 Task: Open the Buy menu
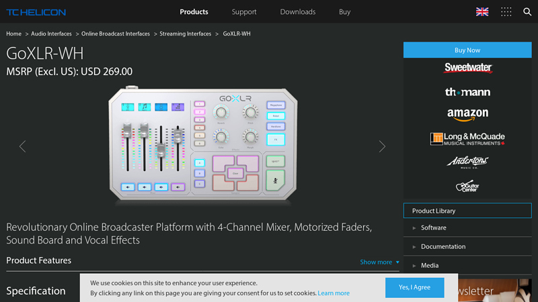344,12
